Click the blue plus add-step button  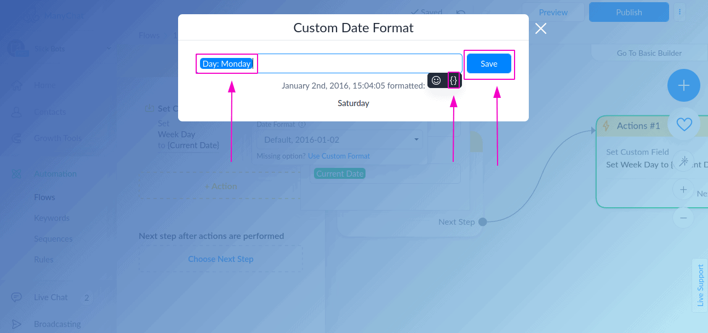point(683,85)
